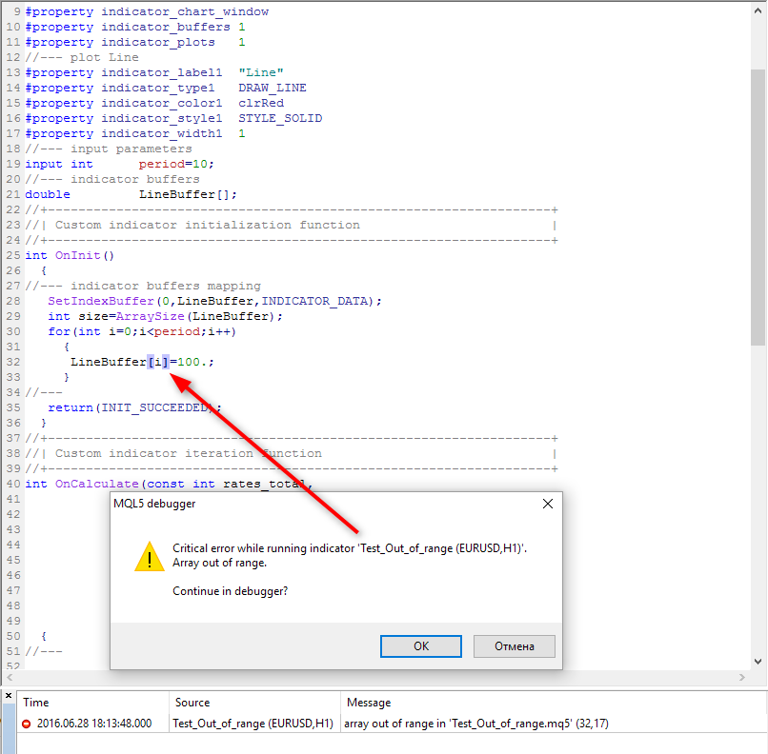Click OnInit on line 25
This screenshot has width=768, height=754.
77,255
